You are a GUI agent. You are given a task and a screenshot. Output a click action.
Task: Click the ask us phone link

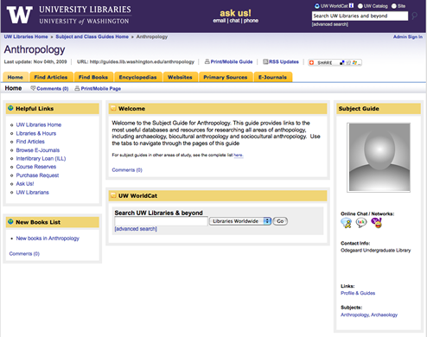click(x=251, y=21)
